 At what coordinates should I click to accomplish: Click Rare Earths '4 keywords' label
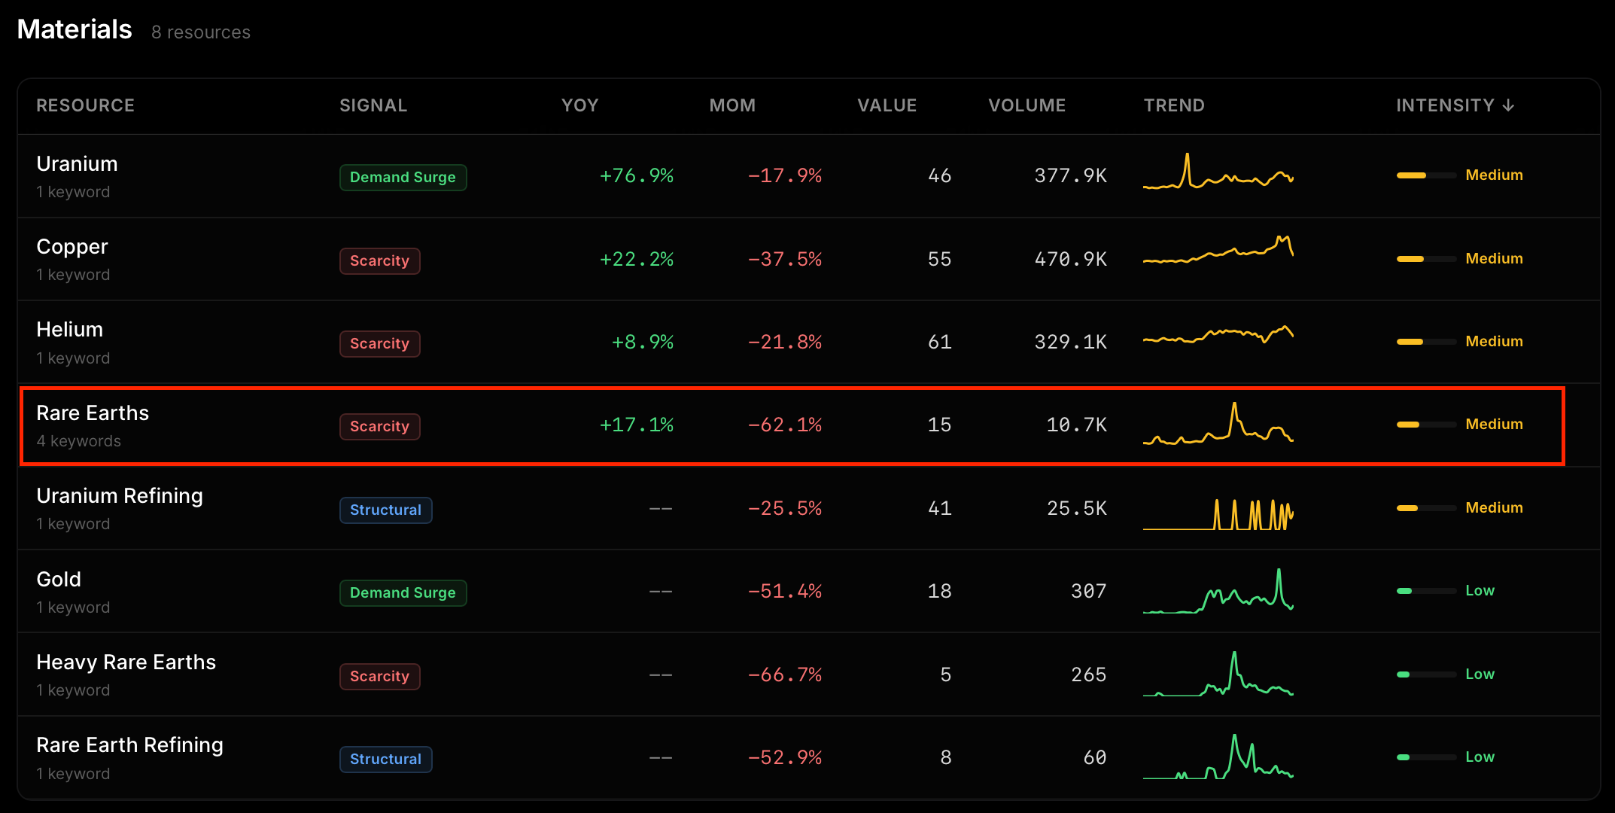[78, 441]
